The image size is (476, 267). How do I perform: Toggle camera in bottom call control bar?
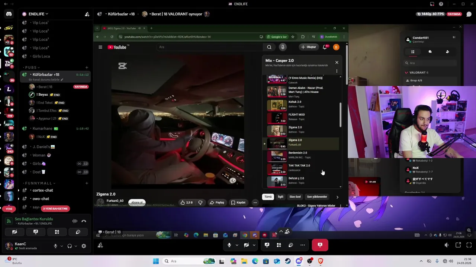[246, 245]
